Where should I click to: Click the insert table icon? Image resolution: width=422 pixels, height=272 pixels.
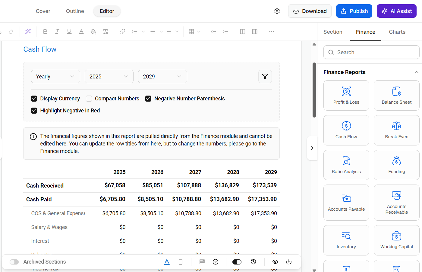click(191, 32)
